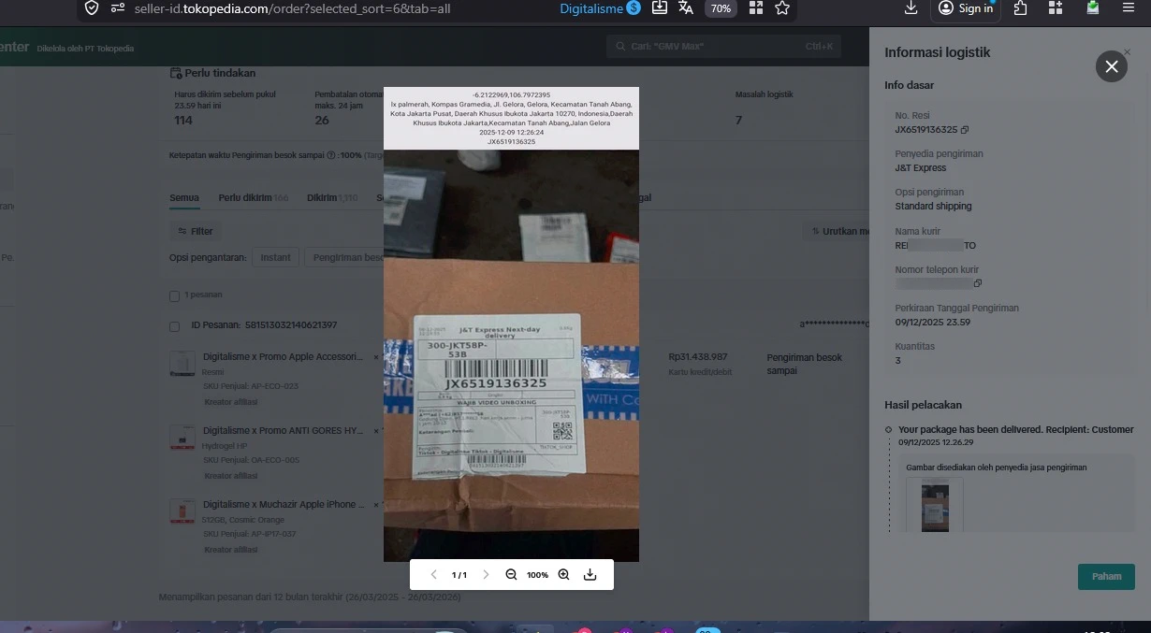The height and width of the screenshot is (633, 1151).
Task: Zoom in the delivery proof image
Action: (563, 575)
